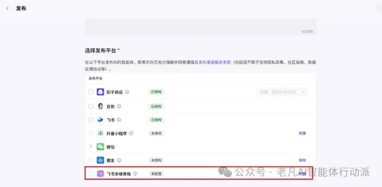Click the 扣子商店 platform icon
The image size is (382, 187).
pyautogui.click(x=100, y=92)
